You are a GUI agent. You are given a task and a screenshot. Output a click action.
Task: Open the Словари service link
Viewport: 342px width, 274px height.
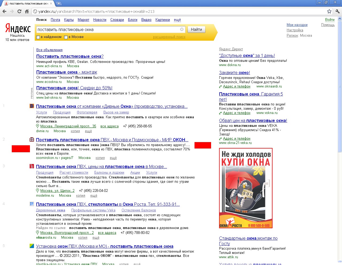click(117, 20)
